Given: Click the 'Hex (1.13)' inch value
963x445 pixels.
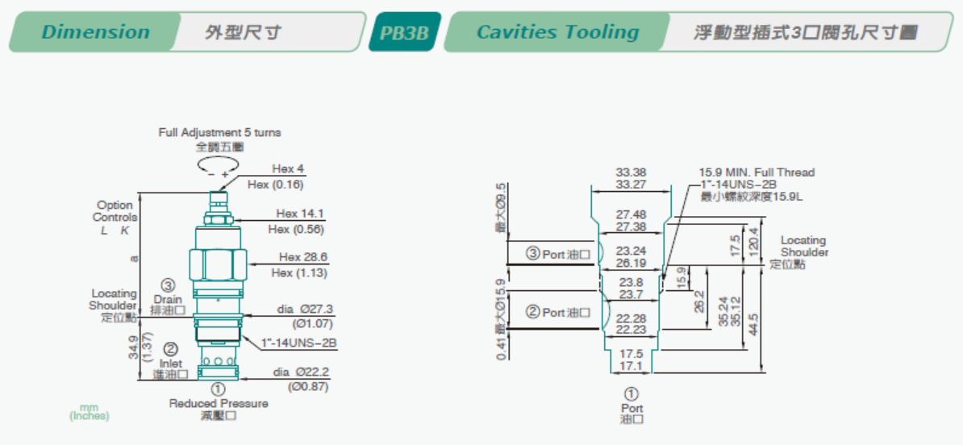Looking at the screenshot, I should point(299,273).
